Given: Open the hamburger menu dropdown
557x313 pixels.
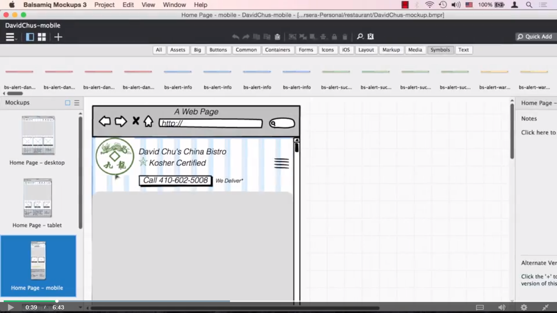Looking at the screenshot, I should pyautogui.click(x=10, y=37).
